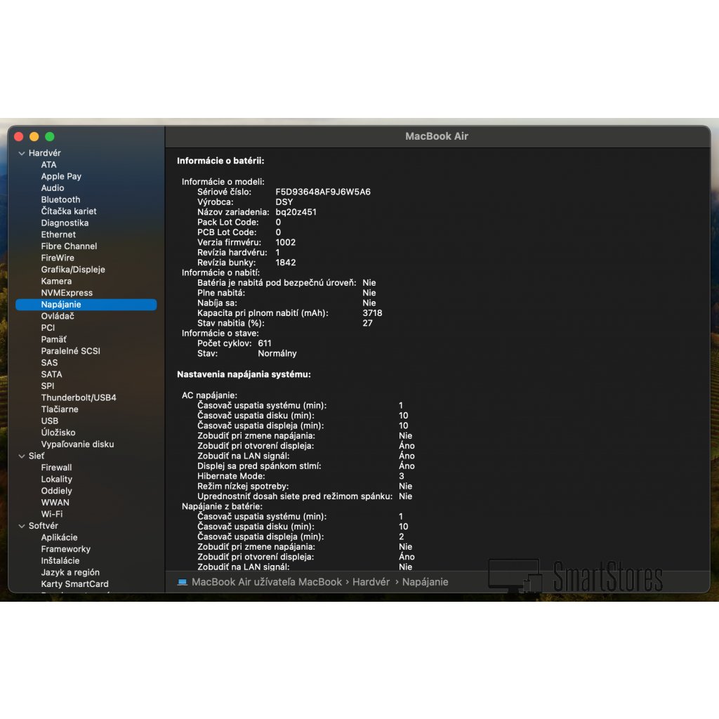The width and height of the screenshot is (719, 719).
Task: Show Thunderbolt/USB4 information
Action: pos(79,397)
